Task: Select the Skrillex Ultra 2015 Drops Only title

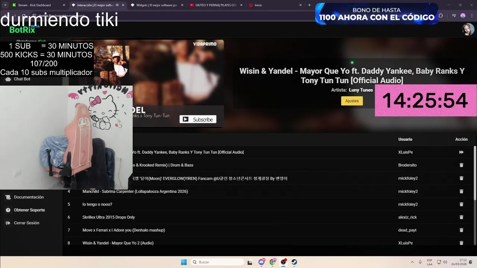Action: pos(108,217)
